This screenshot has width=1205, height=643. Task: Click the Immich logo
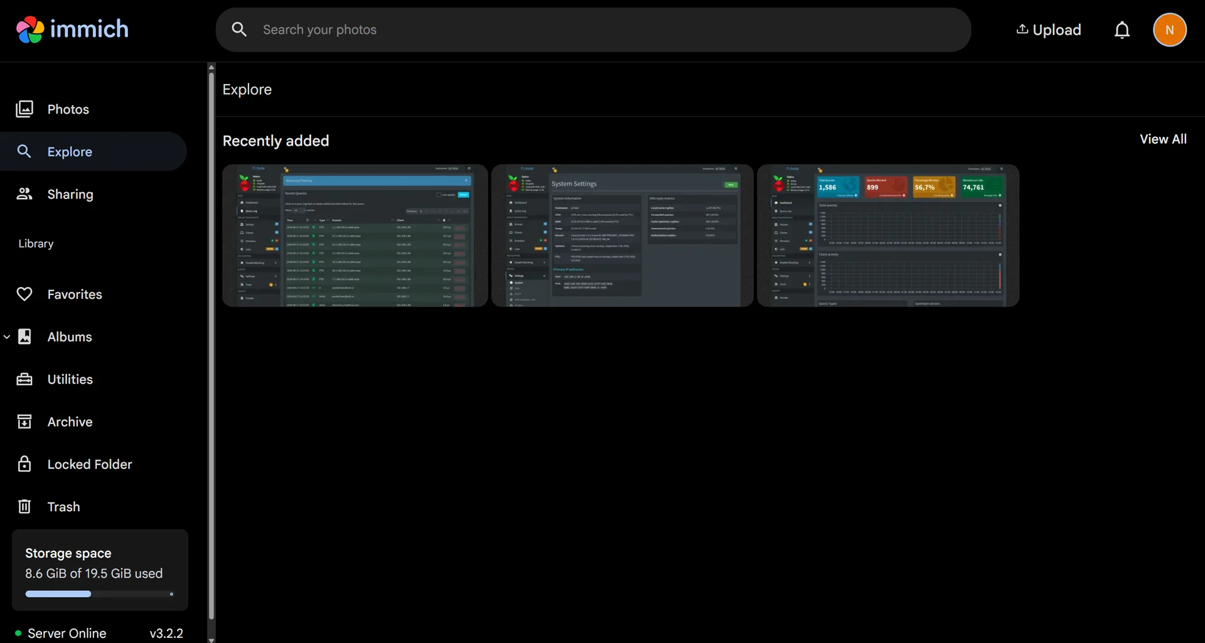pos(72,30)
